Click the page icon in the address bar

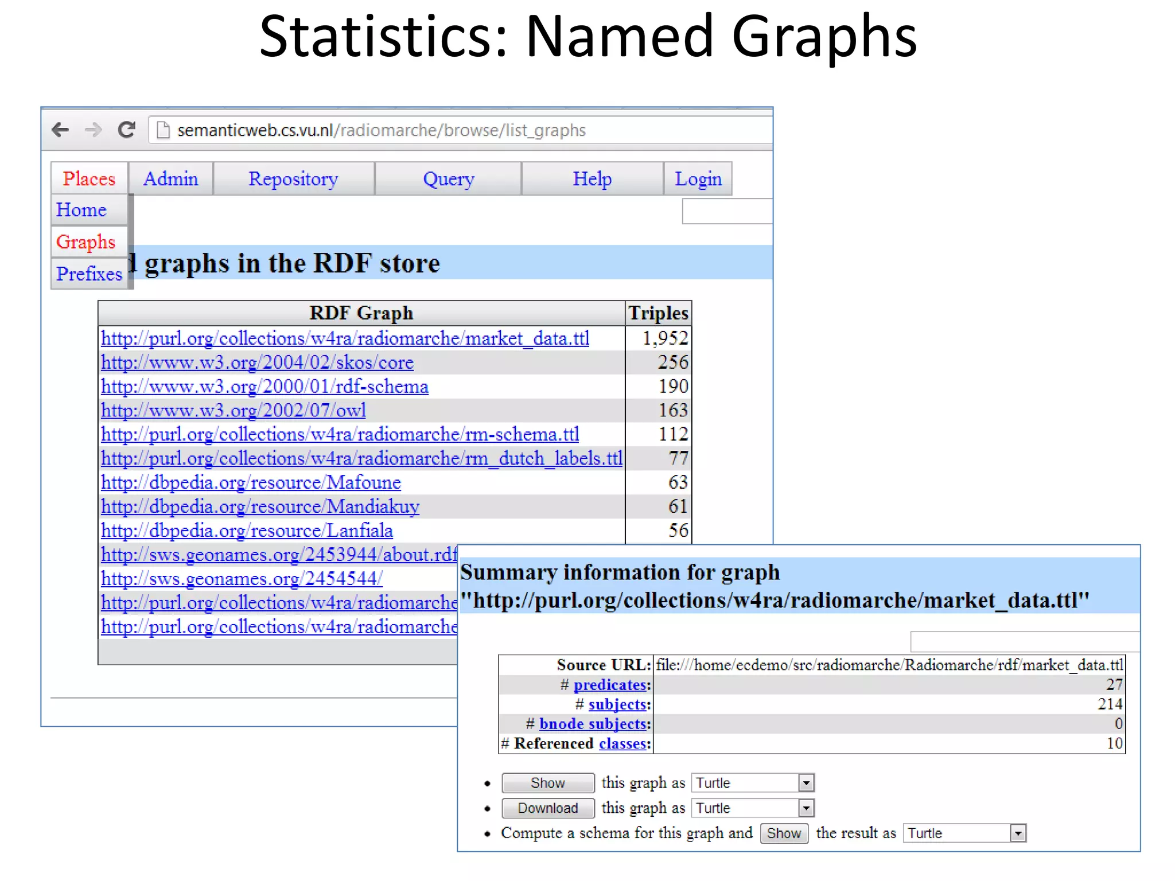tap(164, 130)
